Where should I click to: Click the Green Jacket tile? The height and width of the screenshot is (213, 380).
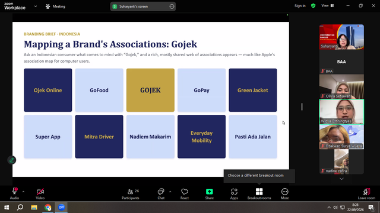pyautogui.click(x=253, y=90)
